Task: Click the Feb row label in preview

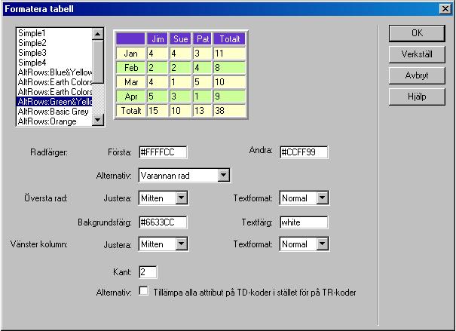Action: click(130, 67)
